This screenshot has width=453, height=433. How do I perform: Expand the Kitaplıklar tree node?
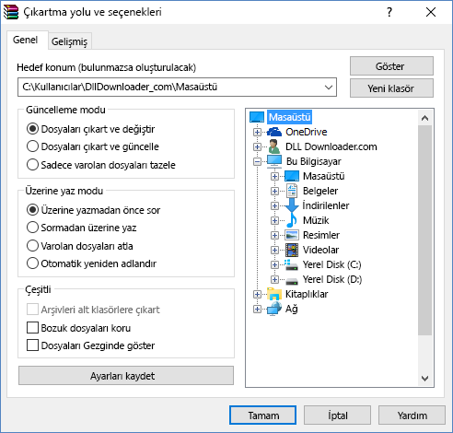[x=257, y=294]
